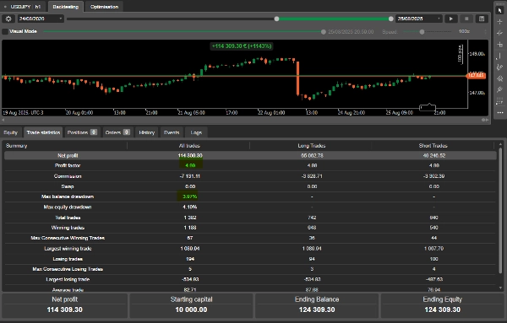The height and width of the screenshot is (323, 507).
Task: Open more drawing tools ellipsis
Action: (x=500, y=113)
